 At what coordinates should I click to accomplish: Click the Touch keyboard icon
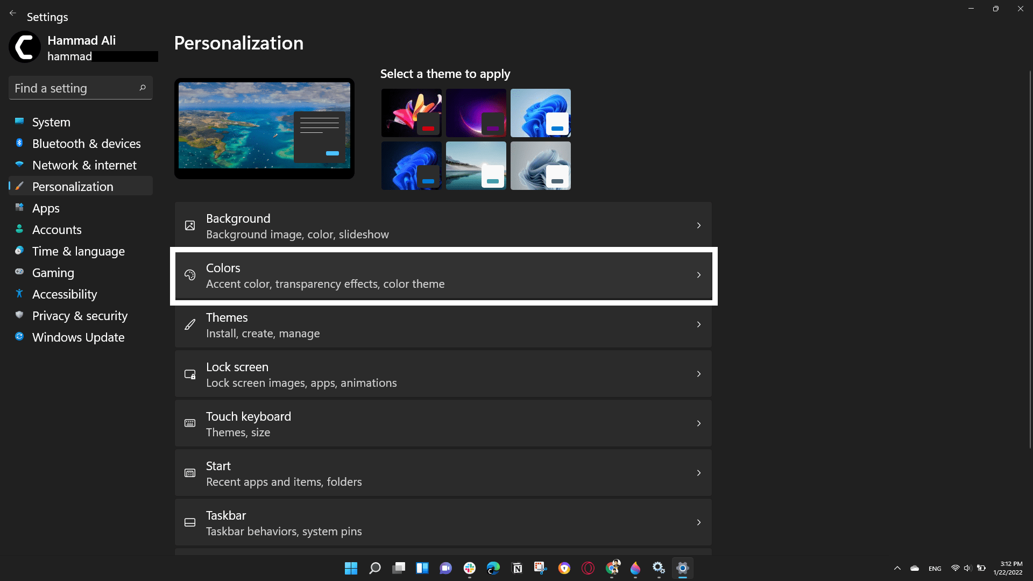(190, 423)
